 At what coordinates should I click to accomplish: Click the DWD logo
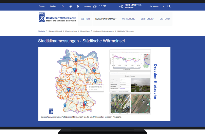(x=42, y=17)
